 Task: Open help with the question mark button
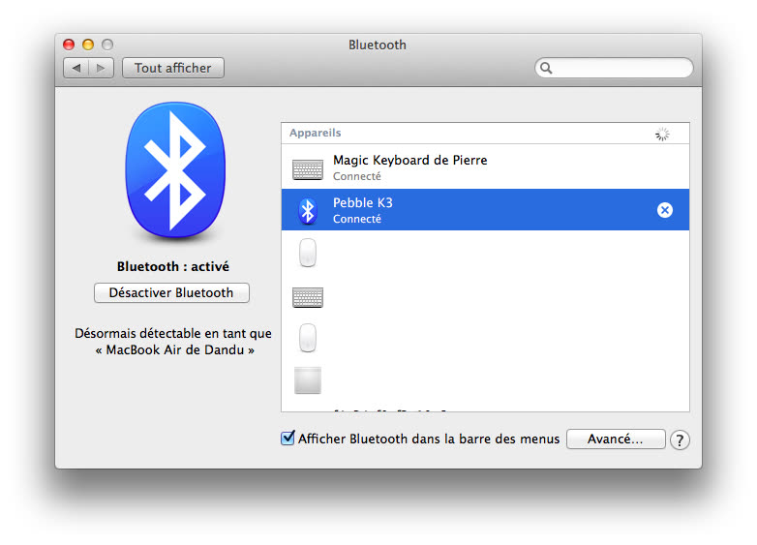[680, 440]
